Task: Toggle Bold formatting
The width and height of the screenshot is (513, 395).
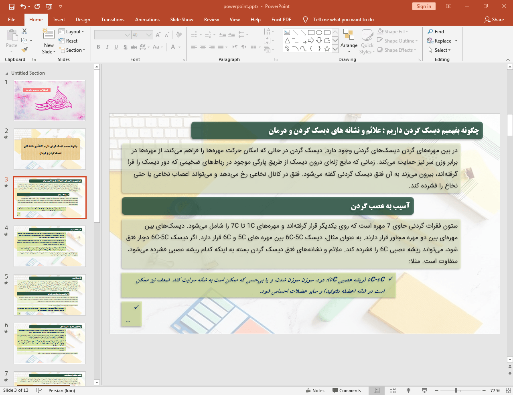Action: [98, 47]
